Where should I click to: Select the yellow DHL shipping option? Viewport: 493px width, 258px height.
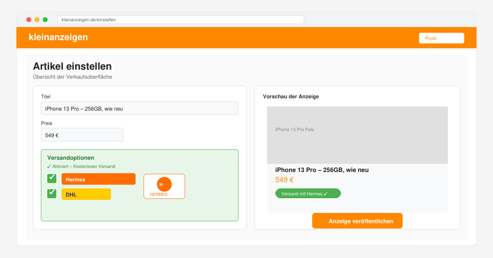coord(86,194)
